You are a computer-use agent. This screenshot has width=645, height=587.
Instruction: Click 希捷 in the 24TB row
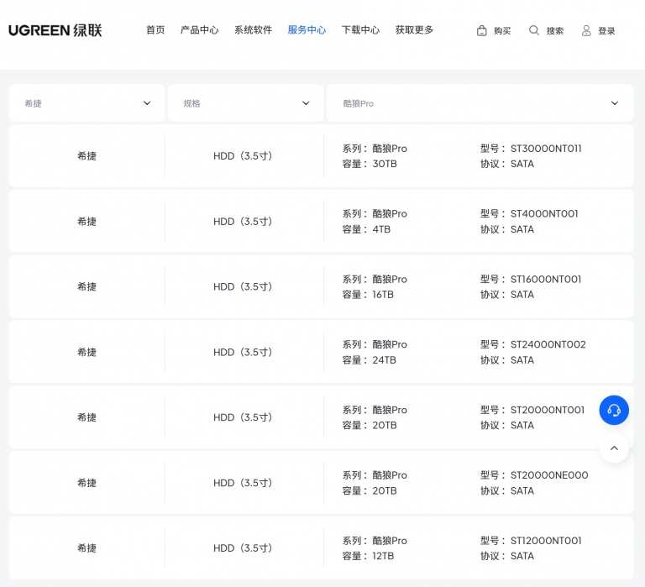[87, 352]
